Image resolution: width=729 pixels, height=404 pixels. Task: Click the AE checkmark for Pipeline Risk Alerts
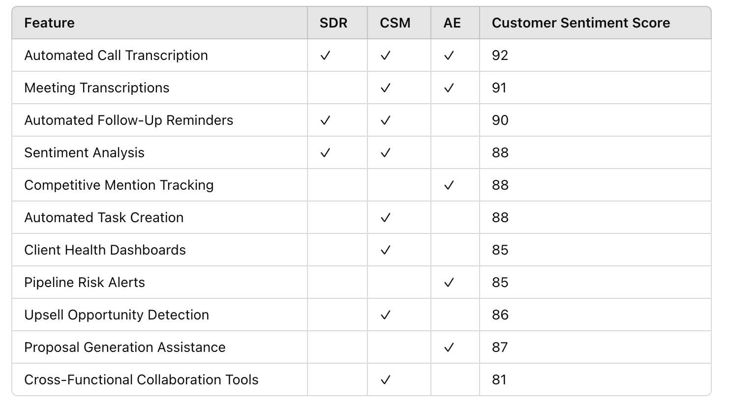449,283
